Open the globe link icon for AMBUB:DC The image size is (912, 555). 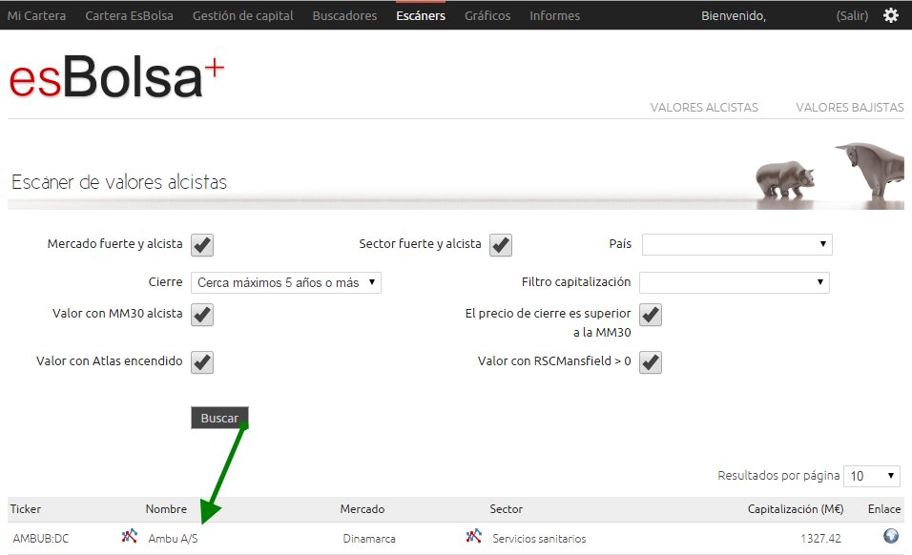point(890,536)
